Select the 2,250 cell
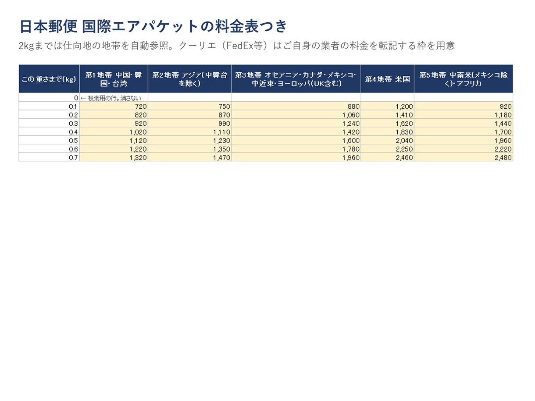 (x=388, y=149)
